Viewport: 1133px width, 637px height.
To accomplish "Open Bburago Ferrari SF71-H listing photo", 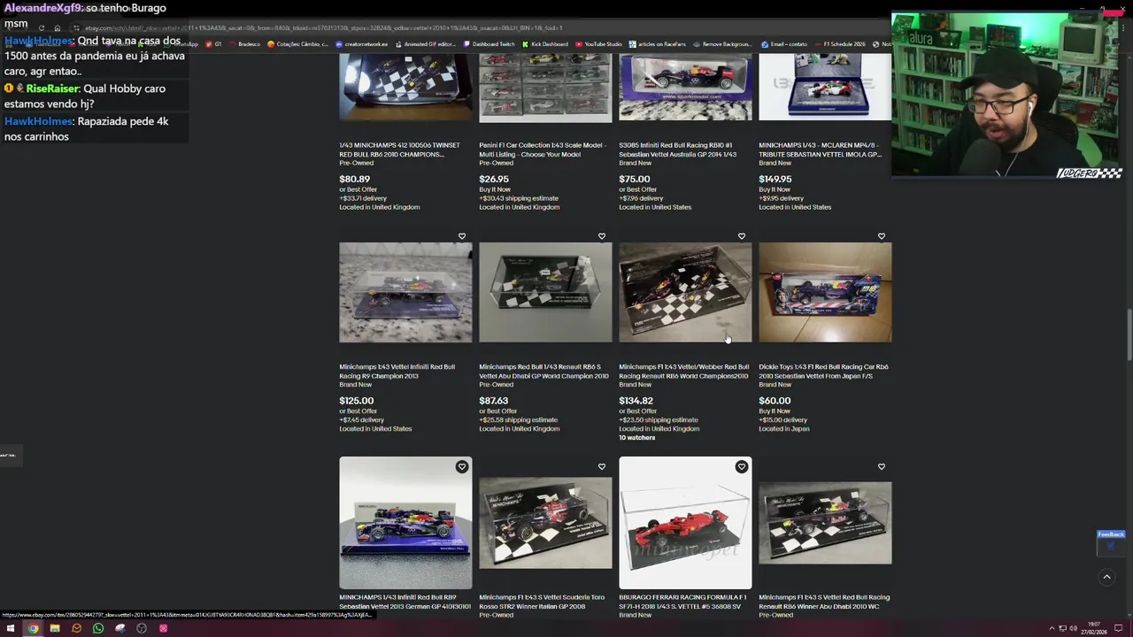I will pyautogui.click(x=685, y=523).
